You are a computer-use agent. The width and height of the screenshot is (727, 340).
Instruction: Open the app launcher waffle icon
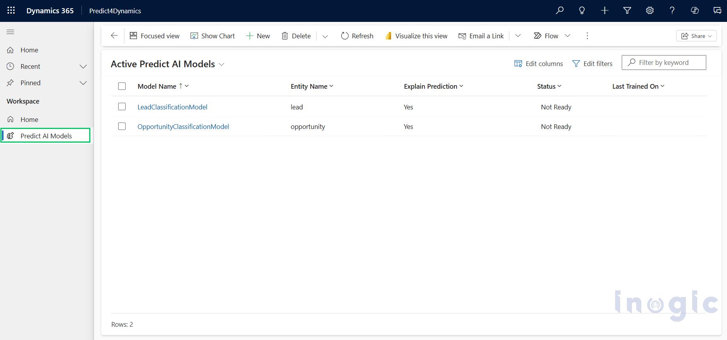tap(11, 11)
